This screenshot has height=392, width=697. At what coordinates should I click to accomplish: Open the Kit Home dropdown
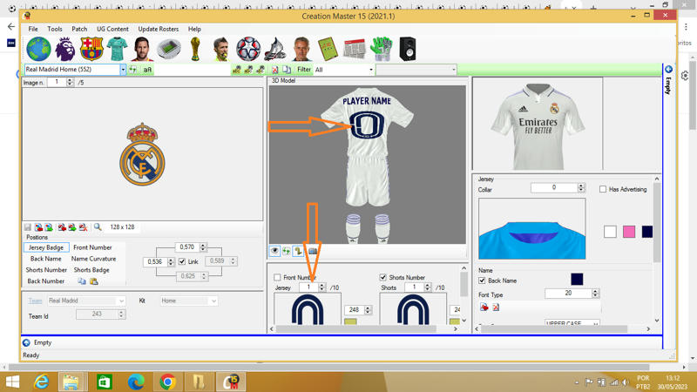pyautogui.click(x=213, y=301)
